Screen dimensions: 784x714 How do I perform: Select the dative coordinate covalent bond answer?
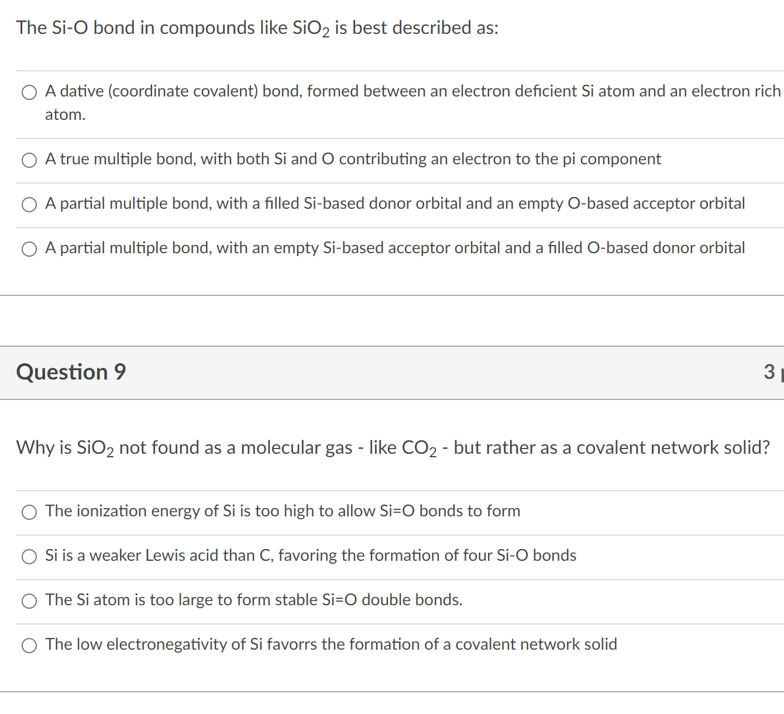point(29,92)
